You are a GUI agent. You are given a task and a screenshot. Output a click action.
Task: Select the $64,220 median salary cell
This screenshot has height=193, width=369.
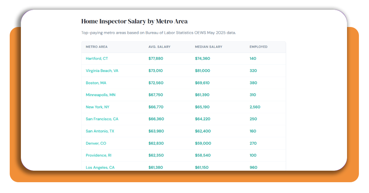203,119
